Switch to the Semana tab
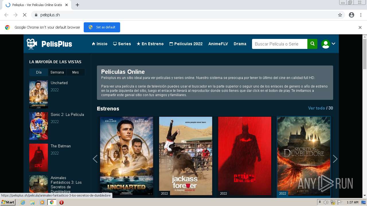The width and height of the screenshot is (367, 206). pyautogui.click(x=57, y=72)
